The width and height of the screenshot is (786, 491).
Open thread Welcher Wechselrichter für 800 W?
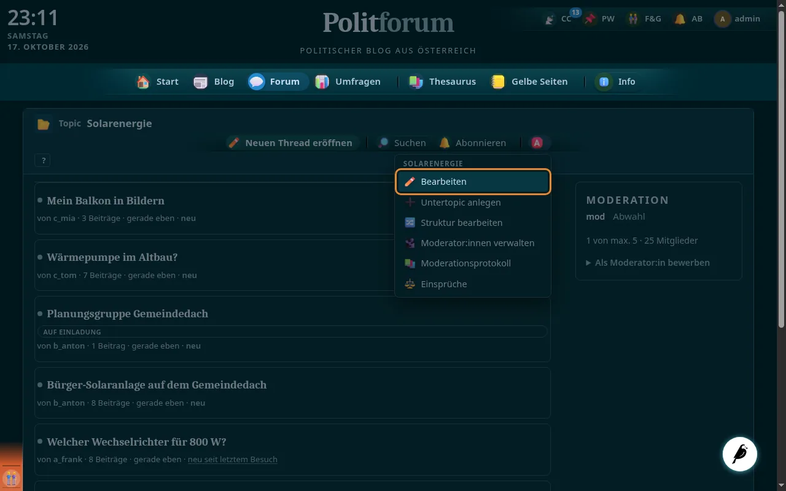(x=137, y=442)
